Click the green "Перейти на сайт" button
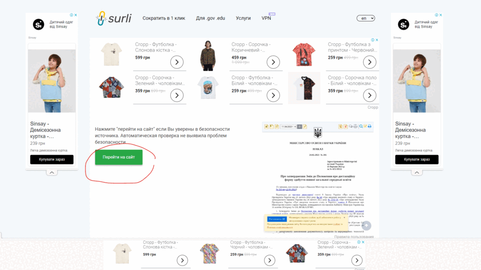The image size is (481, 270). [x=119, y=157]
